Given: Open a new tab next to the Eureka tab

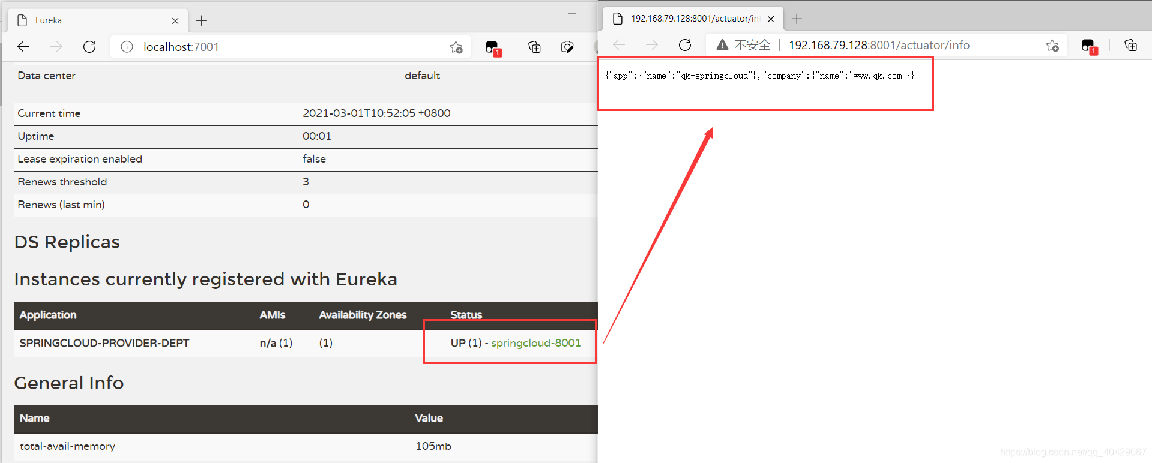Looking at the screenshot, I should 201,20.
